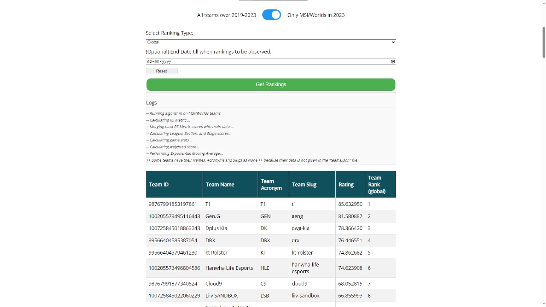Click the Team Name column header

(230, 185)
